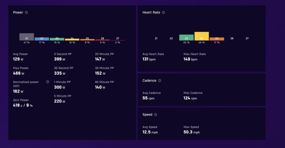Open the Heart Rate info icon

[x=163, y=12]
